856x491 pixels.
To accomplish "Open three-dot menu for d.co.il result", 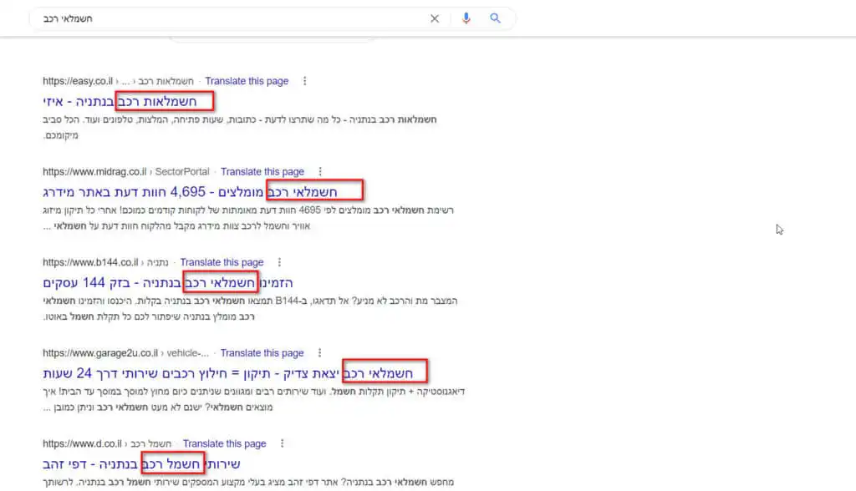I will tap(283, 443).
